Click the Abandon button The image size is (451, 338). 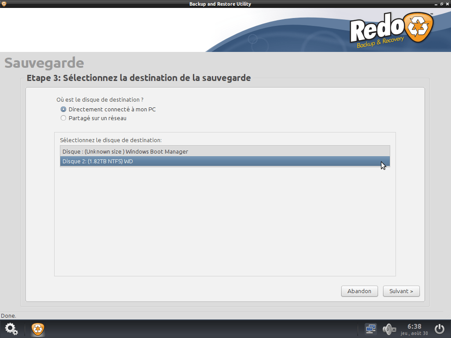(x=359, y=291)
